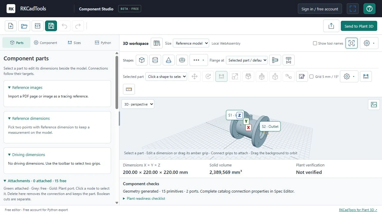Click the left panel vertical scrollbar
Screen dimensions: 382x214
(117, 128)
